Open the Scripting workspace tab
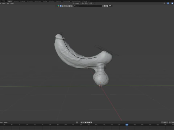The height and width of the screenshot is (130, 174). pyautogui.click(x=84, y=1)
